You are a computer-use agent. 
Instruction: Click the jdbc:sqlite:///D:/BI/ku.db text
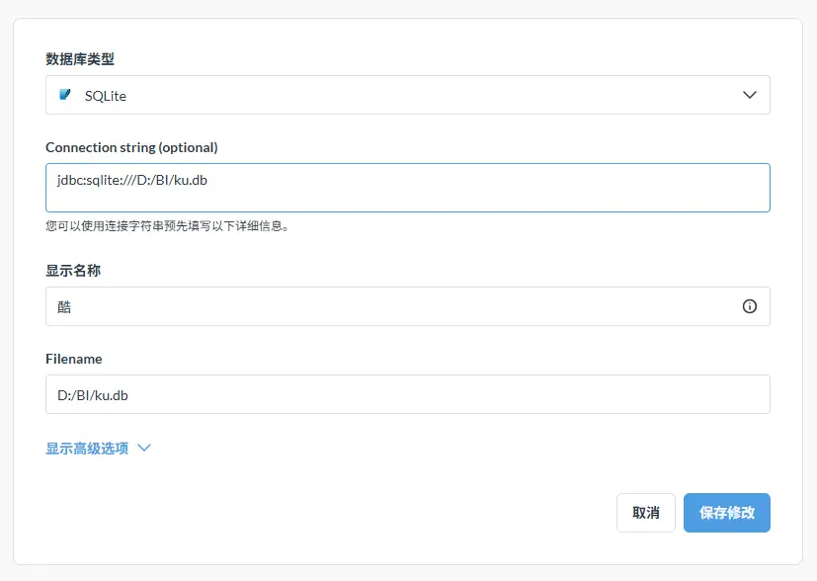(x=131, y=180)
